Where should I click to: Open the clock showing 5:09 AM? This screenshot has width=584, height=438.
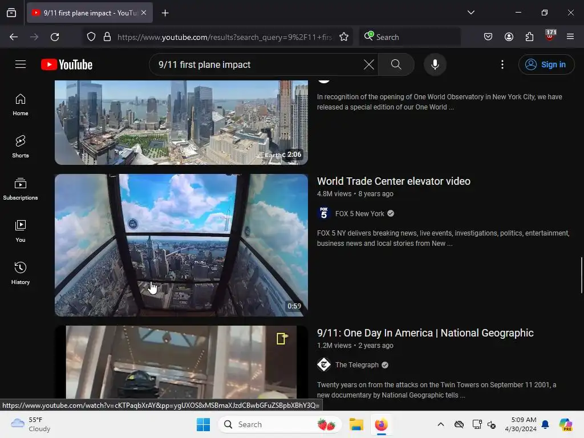click(x=520, y=424)
